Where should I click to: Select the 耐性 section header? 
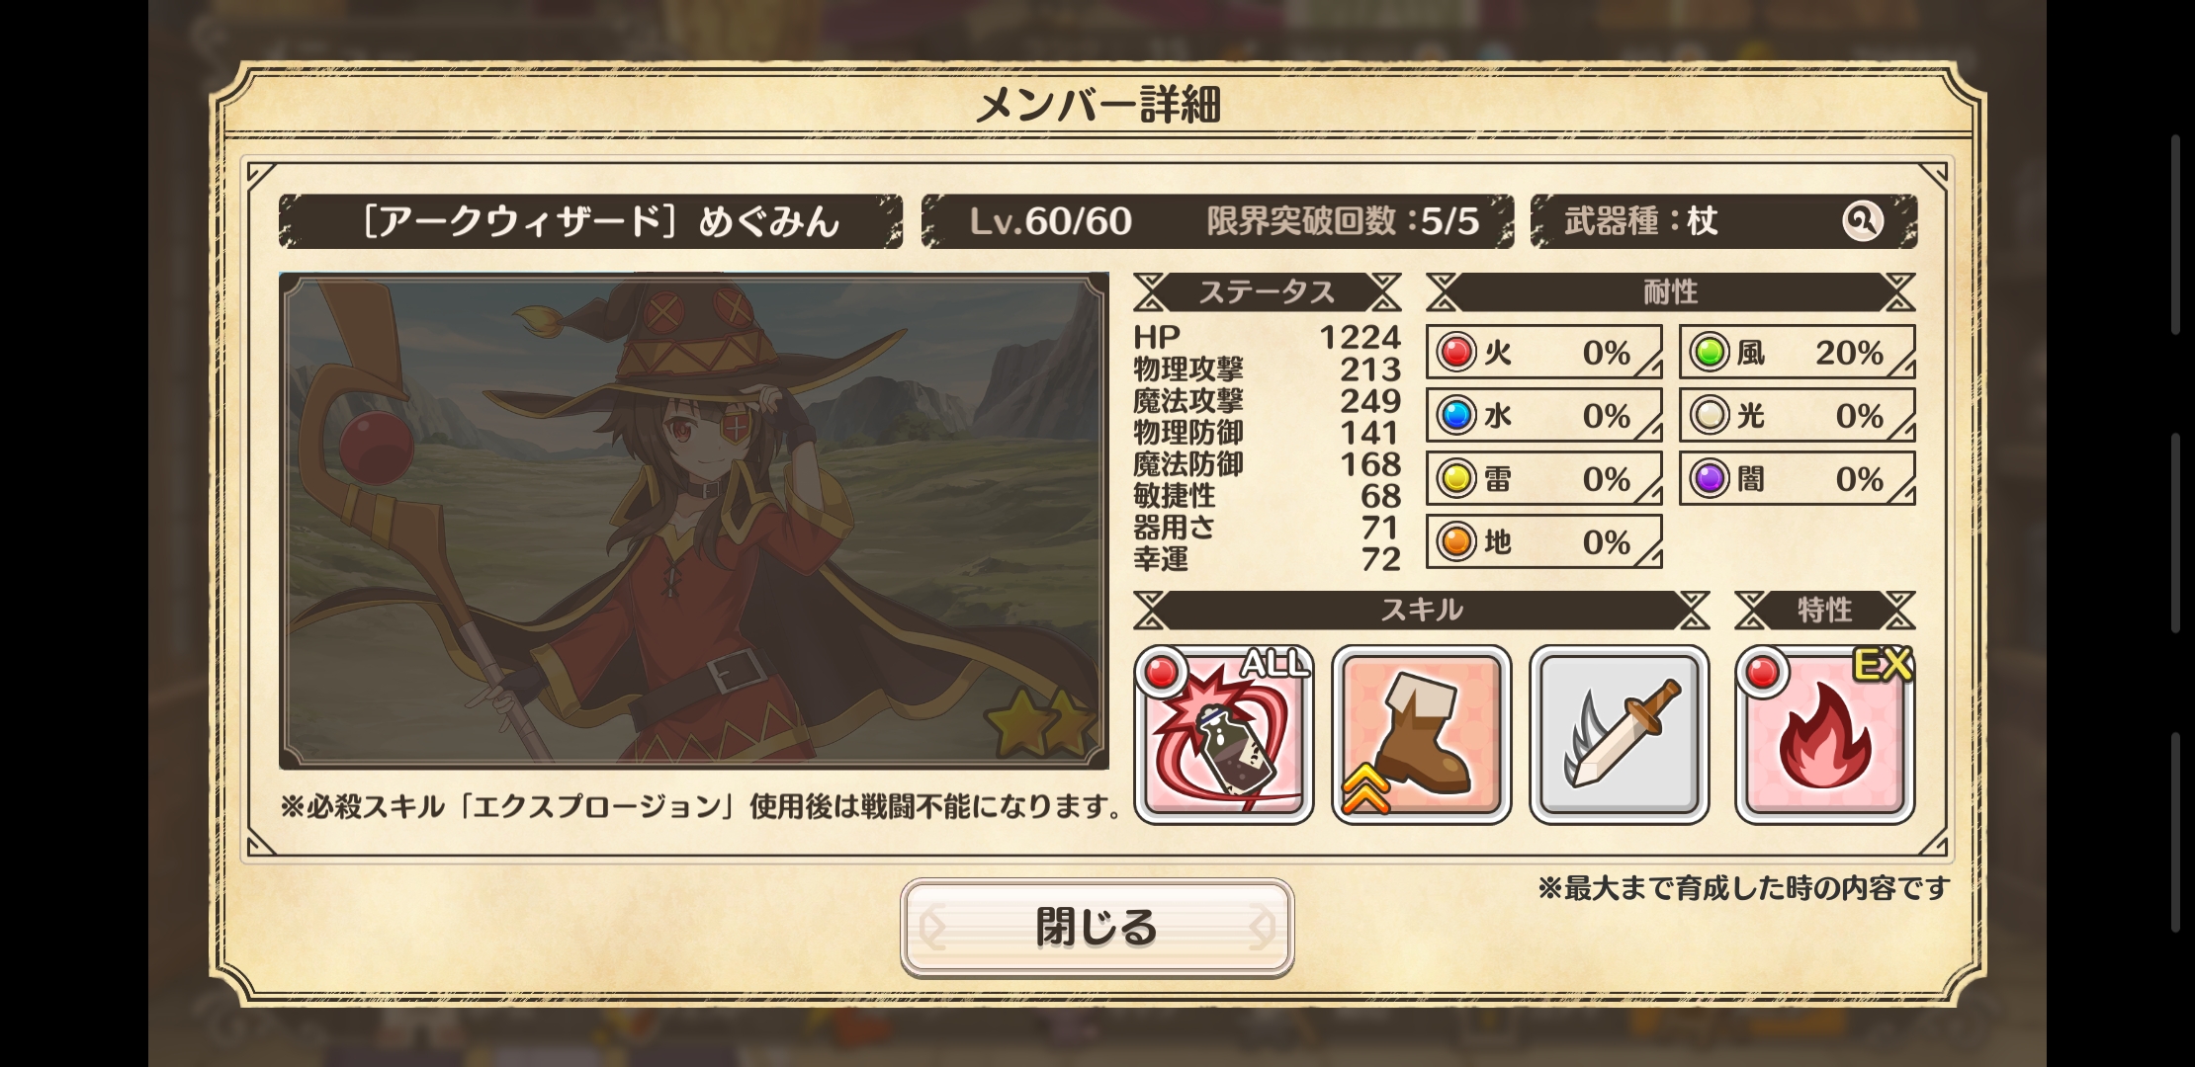coord(1670,292)
